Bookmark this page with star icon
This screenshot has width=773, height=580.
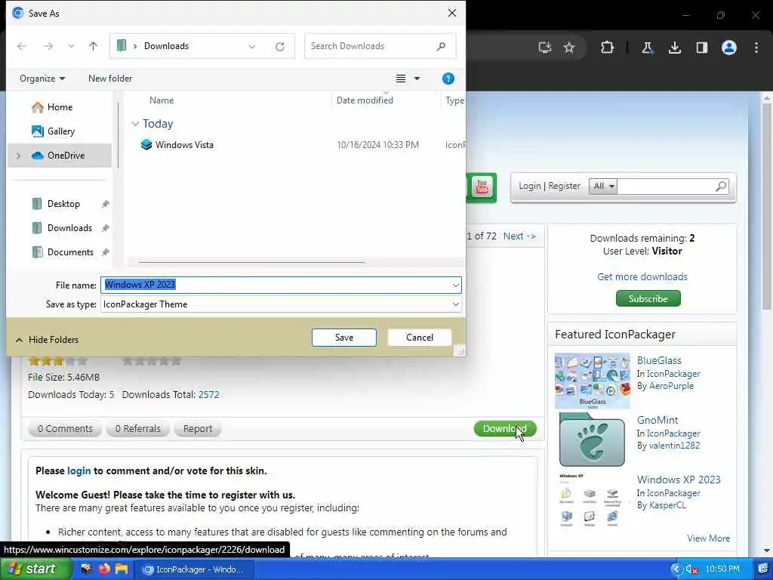pyautogui.click(x=569, y=48)
